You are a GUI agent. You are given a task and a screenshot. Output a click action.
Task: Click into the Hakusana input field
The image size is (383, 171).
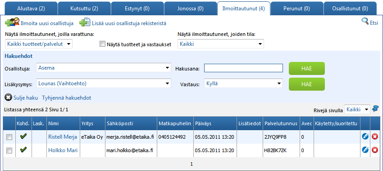(x=243, y=68)
